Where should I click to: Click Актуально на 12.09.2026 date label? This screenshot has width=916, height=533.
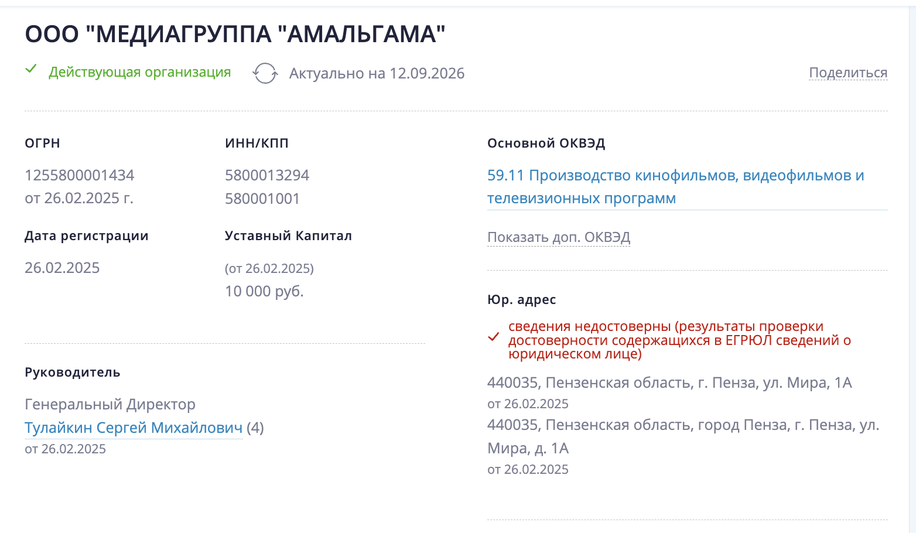click(377, 73)
